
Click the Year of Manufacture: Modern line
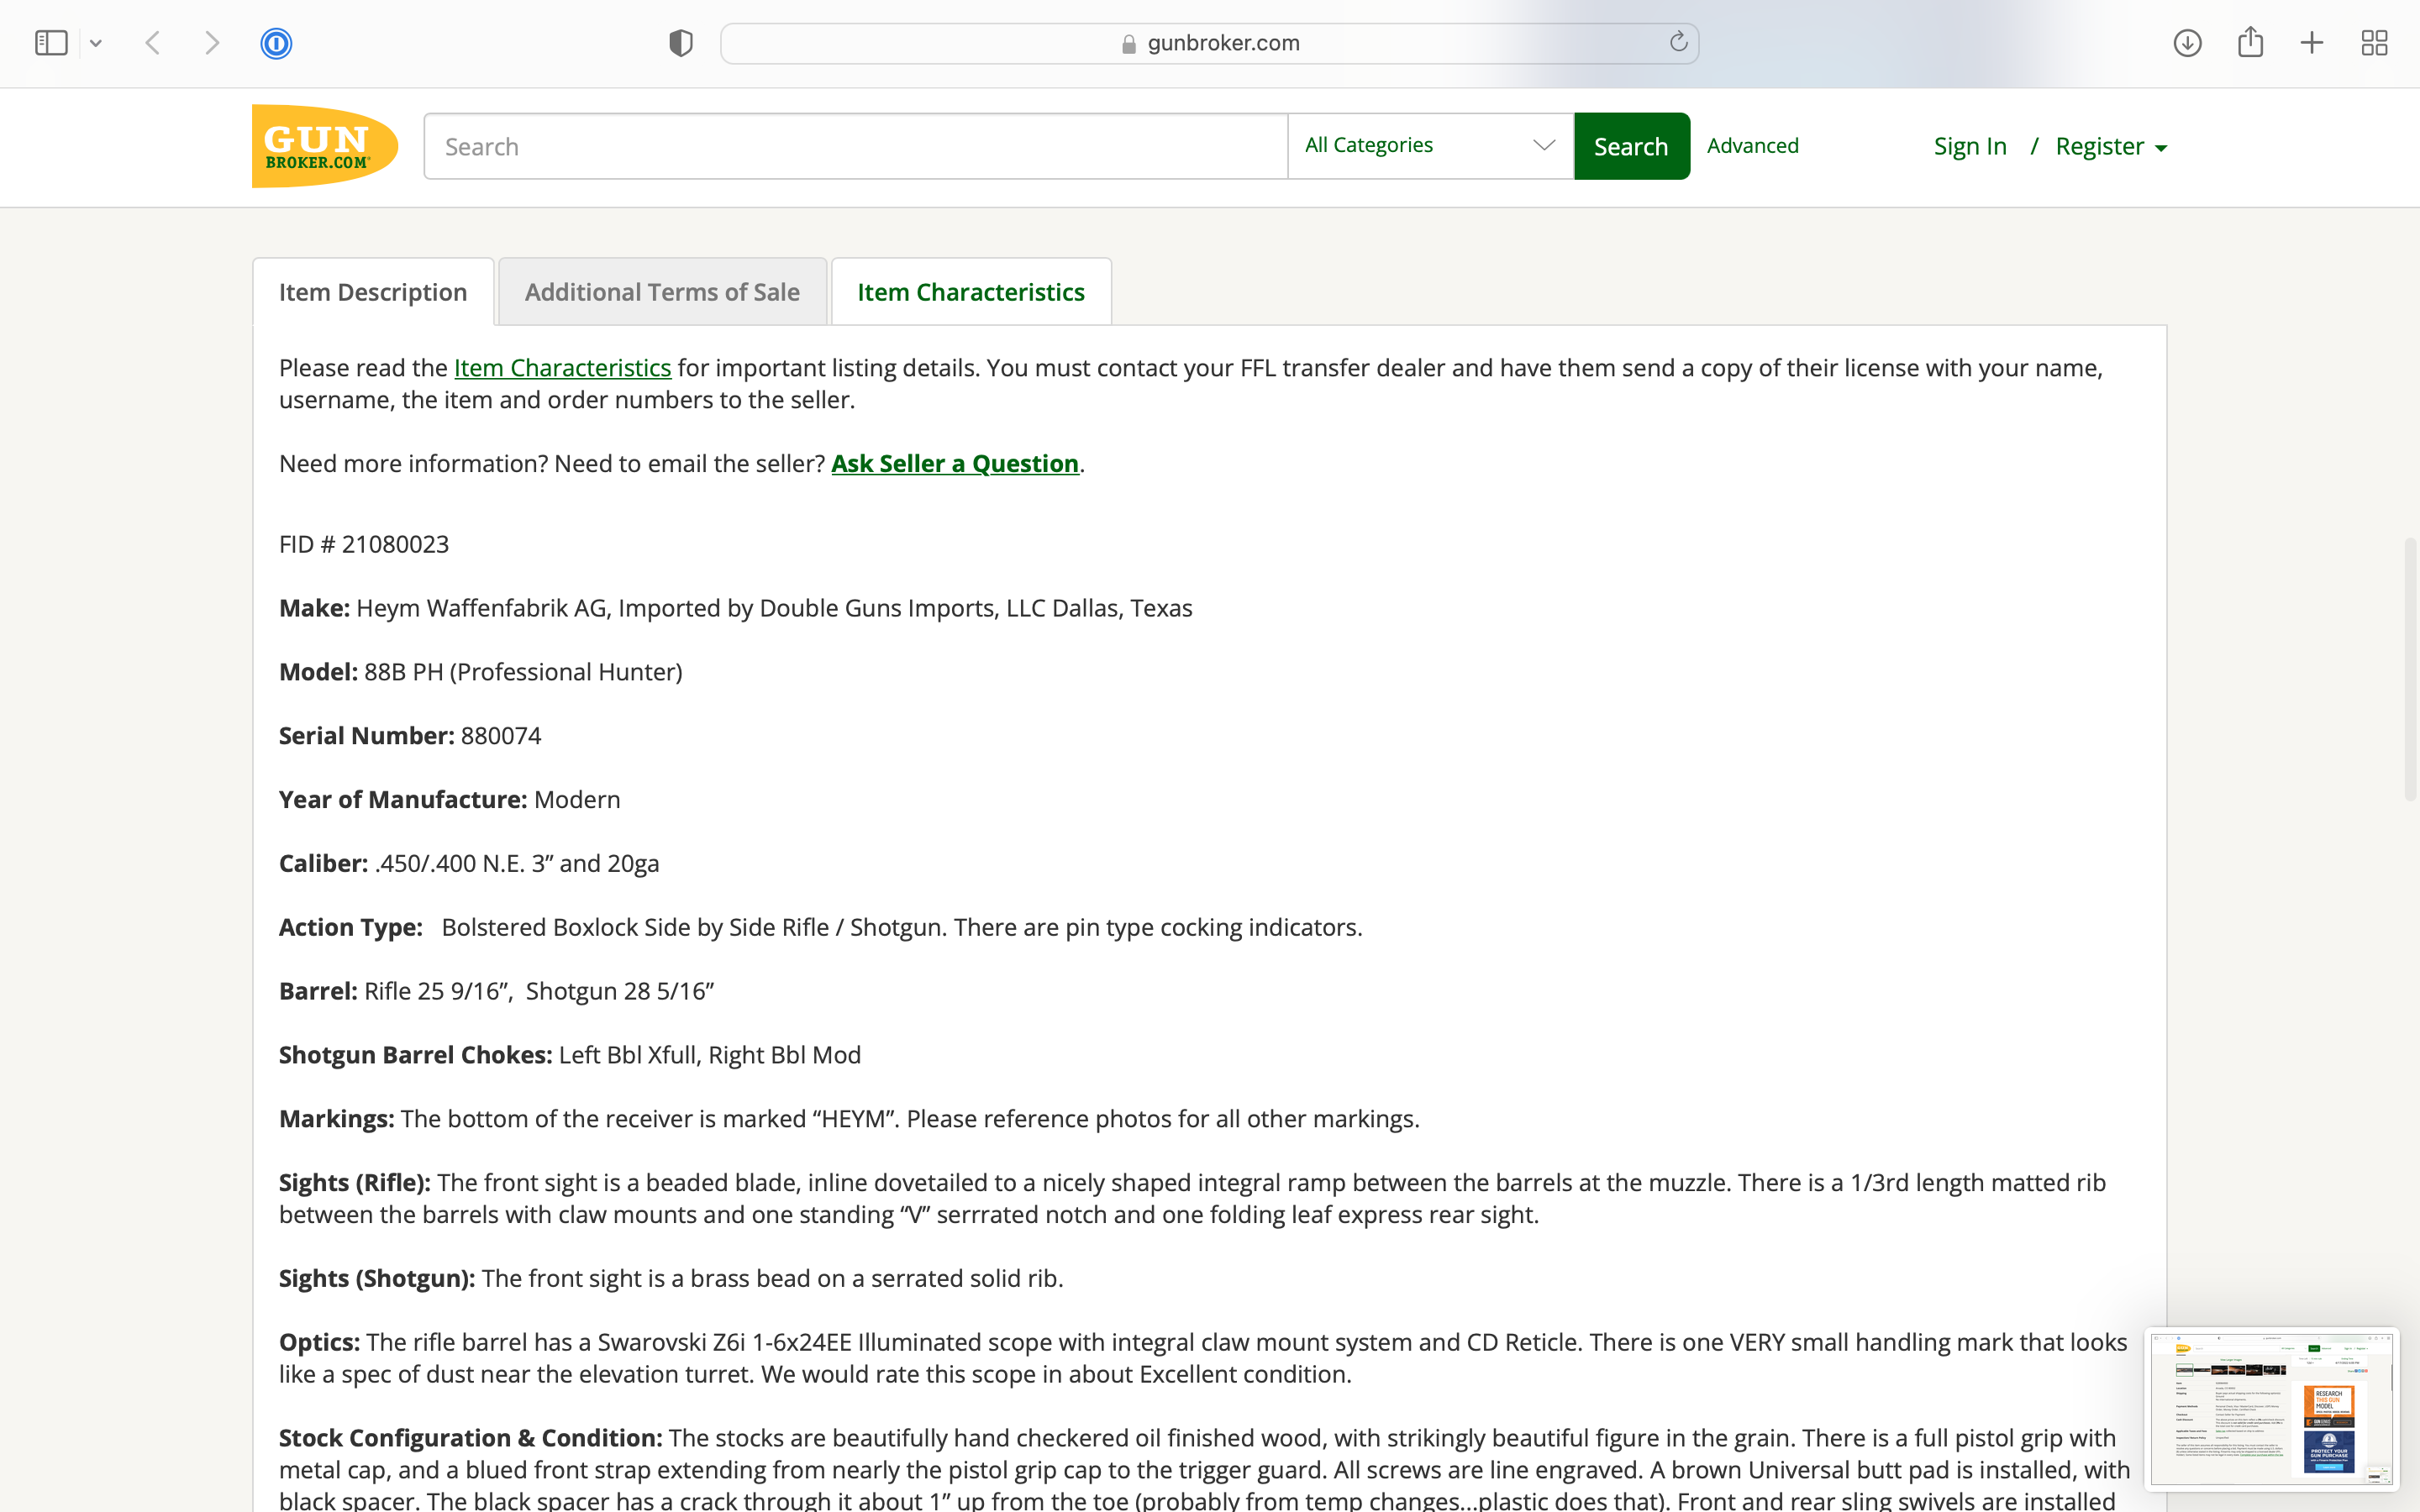[450, 800]
